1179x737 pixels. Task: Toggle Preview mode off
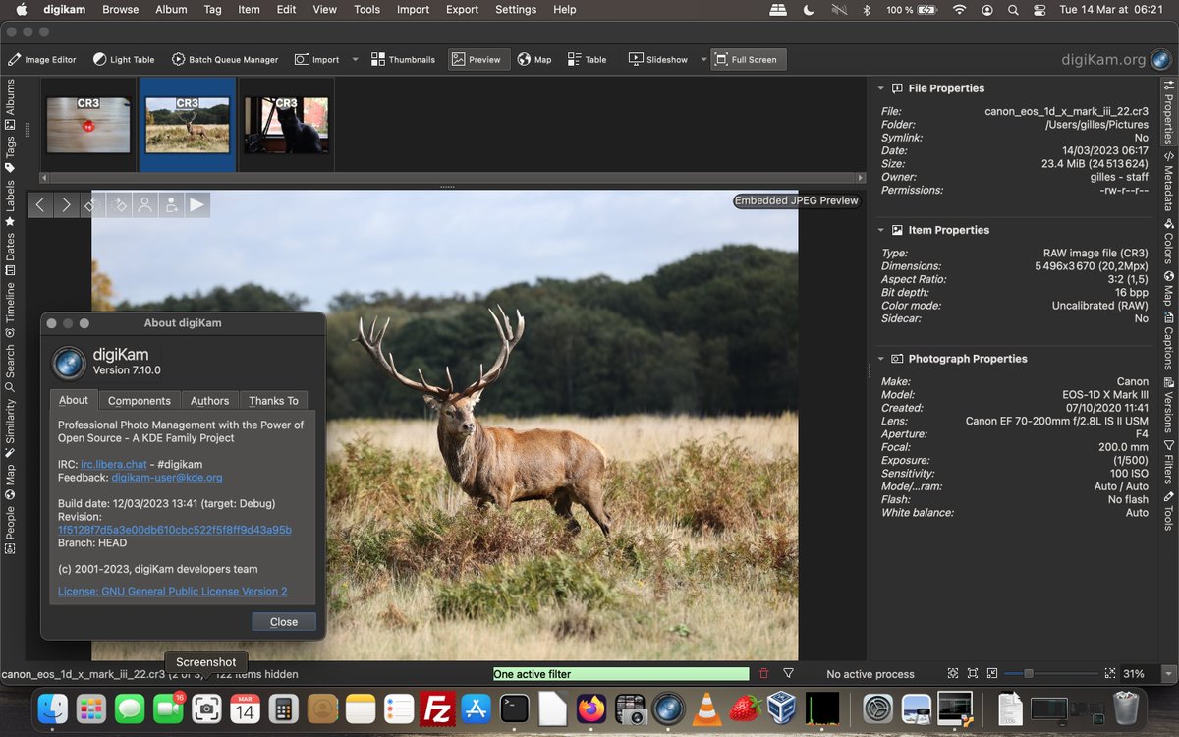[478, 59]
